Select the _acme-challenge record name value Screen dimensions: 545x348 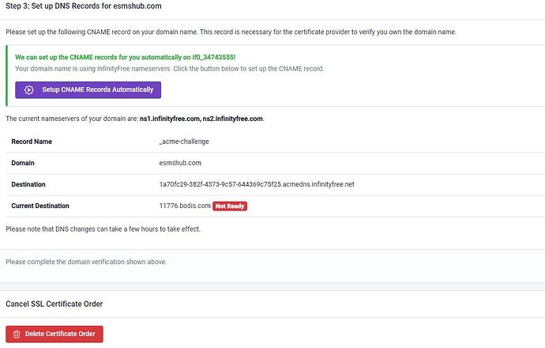[x=184, y=142]
